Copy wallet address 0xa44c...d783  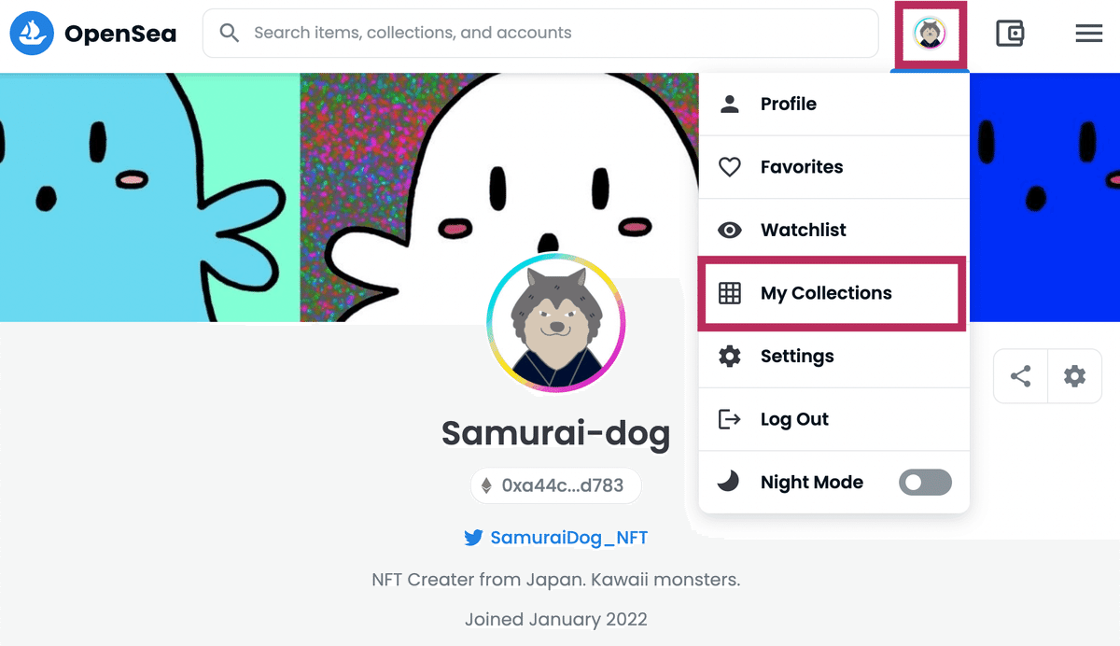pyautogui.click(x=555, y=485)
